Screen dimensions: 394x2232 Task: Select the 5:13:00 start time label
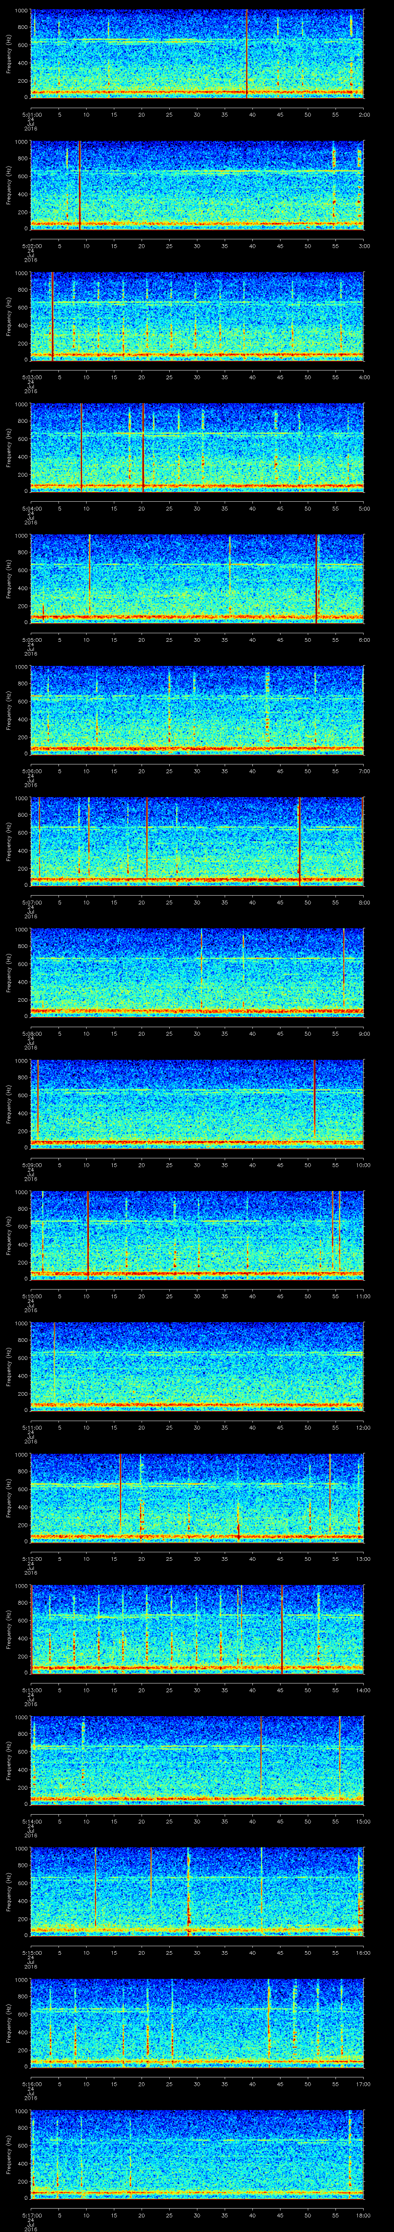(x=31, y=1690)
